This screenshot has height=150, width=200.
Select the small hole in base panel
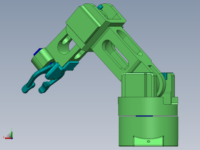(x=148, y=142)
